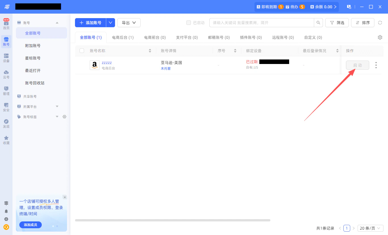Open the 首页 (Home) sidebar icon

tap(6, 25)
